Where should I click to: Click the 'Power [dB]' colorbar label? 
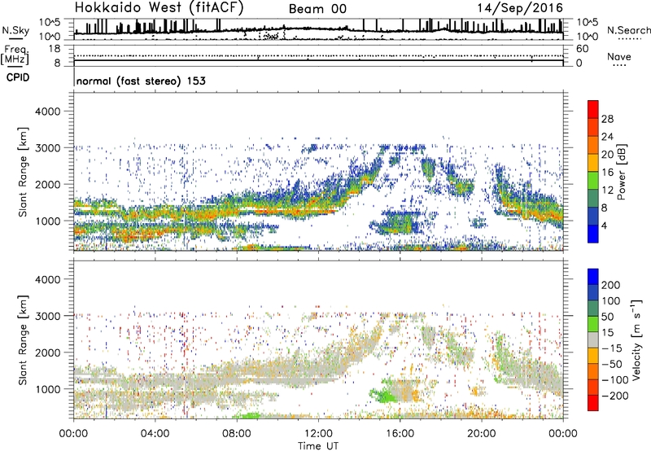click(621, 172)
